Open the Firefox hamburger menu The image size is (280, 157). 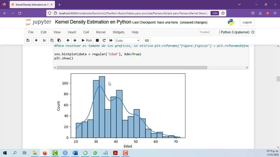pos(275,13)
